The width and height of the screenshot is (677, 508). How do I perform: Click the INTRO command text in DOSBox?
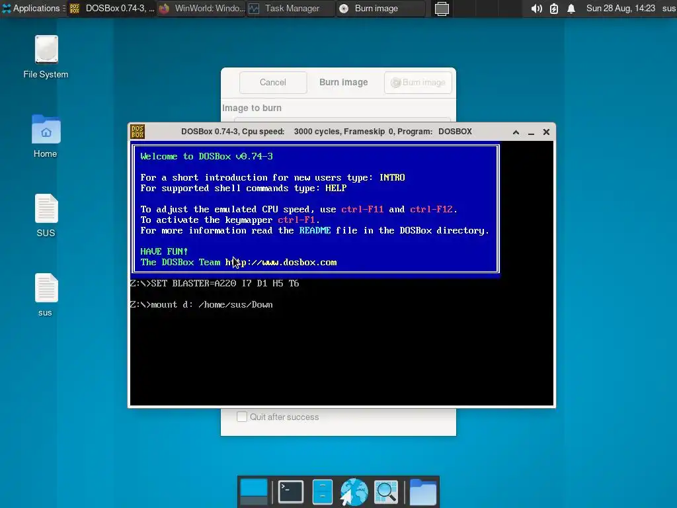[392, 177]
